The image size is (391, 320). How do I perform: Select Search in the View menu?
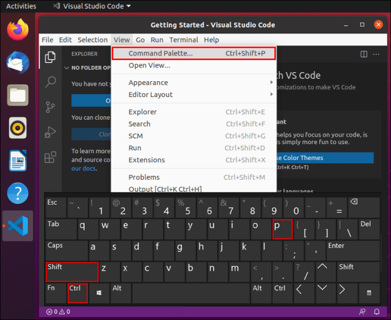194,124
